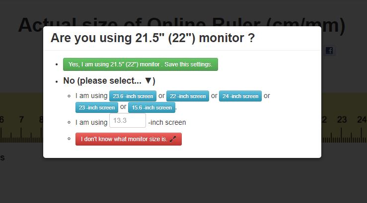Click the 7 cm mark on ruler
The image size is (367, 203).
21,119
